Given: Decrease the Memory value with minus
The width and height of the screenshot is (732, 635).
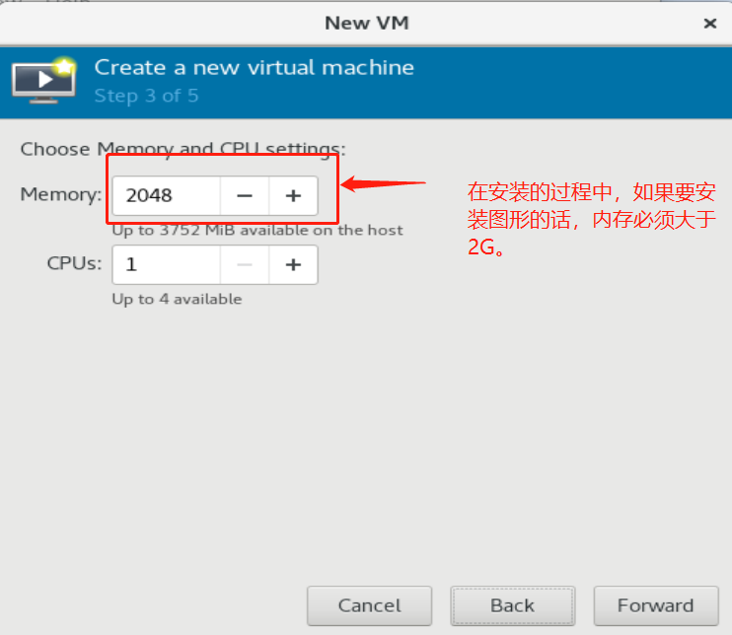Looking at the screenshot, I should 245,196.
